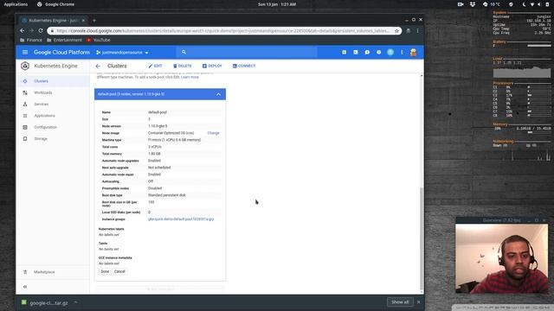Open a new Chrome tab

[x=94, y=21]
